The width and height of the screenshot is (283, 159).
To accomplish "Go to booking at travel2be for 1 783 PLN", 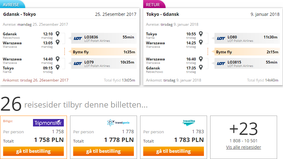I will pos(173,151).
